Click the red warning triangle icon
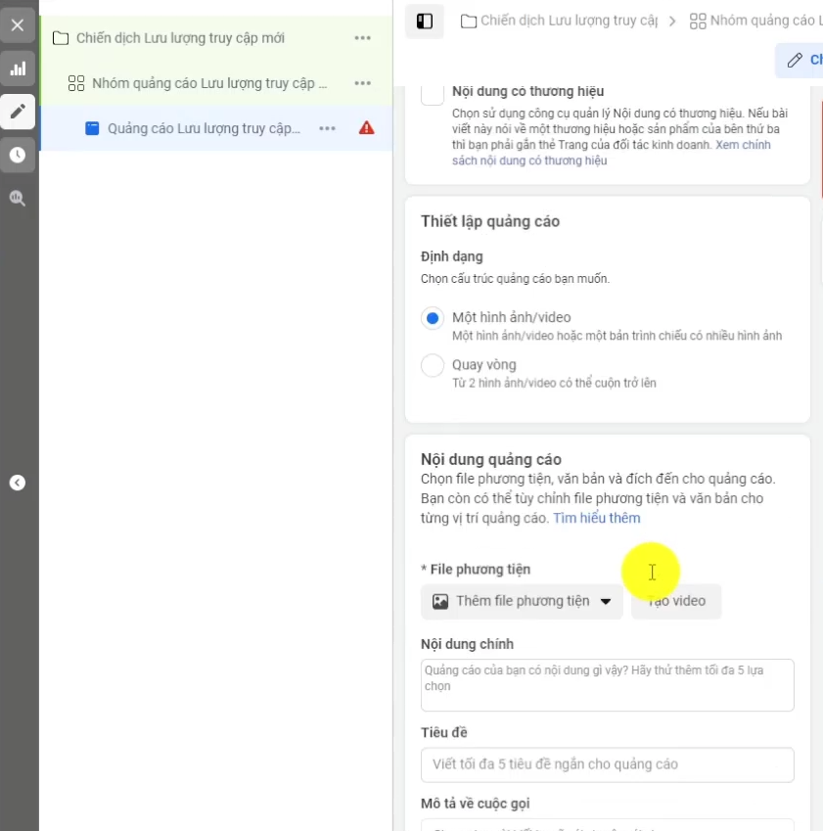Screen dimensions: 823x831 [x=366, y=127]
